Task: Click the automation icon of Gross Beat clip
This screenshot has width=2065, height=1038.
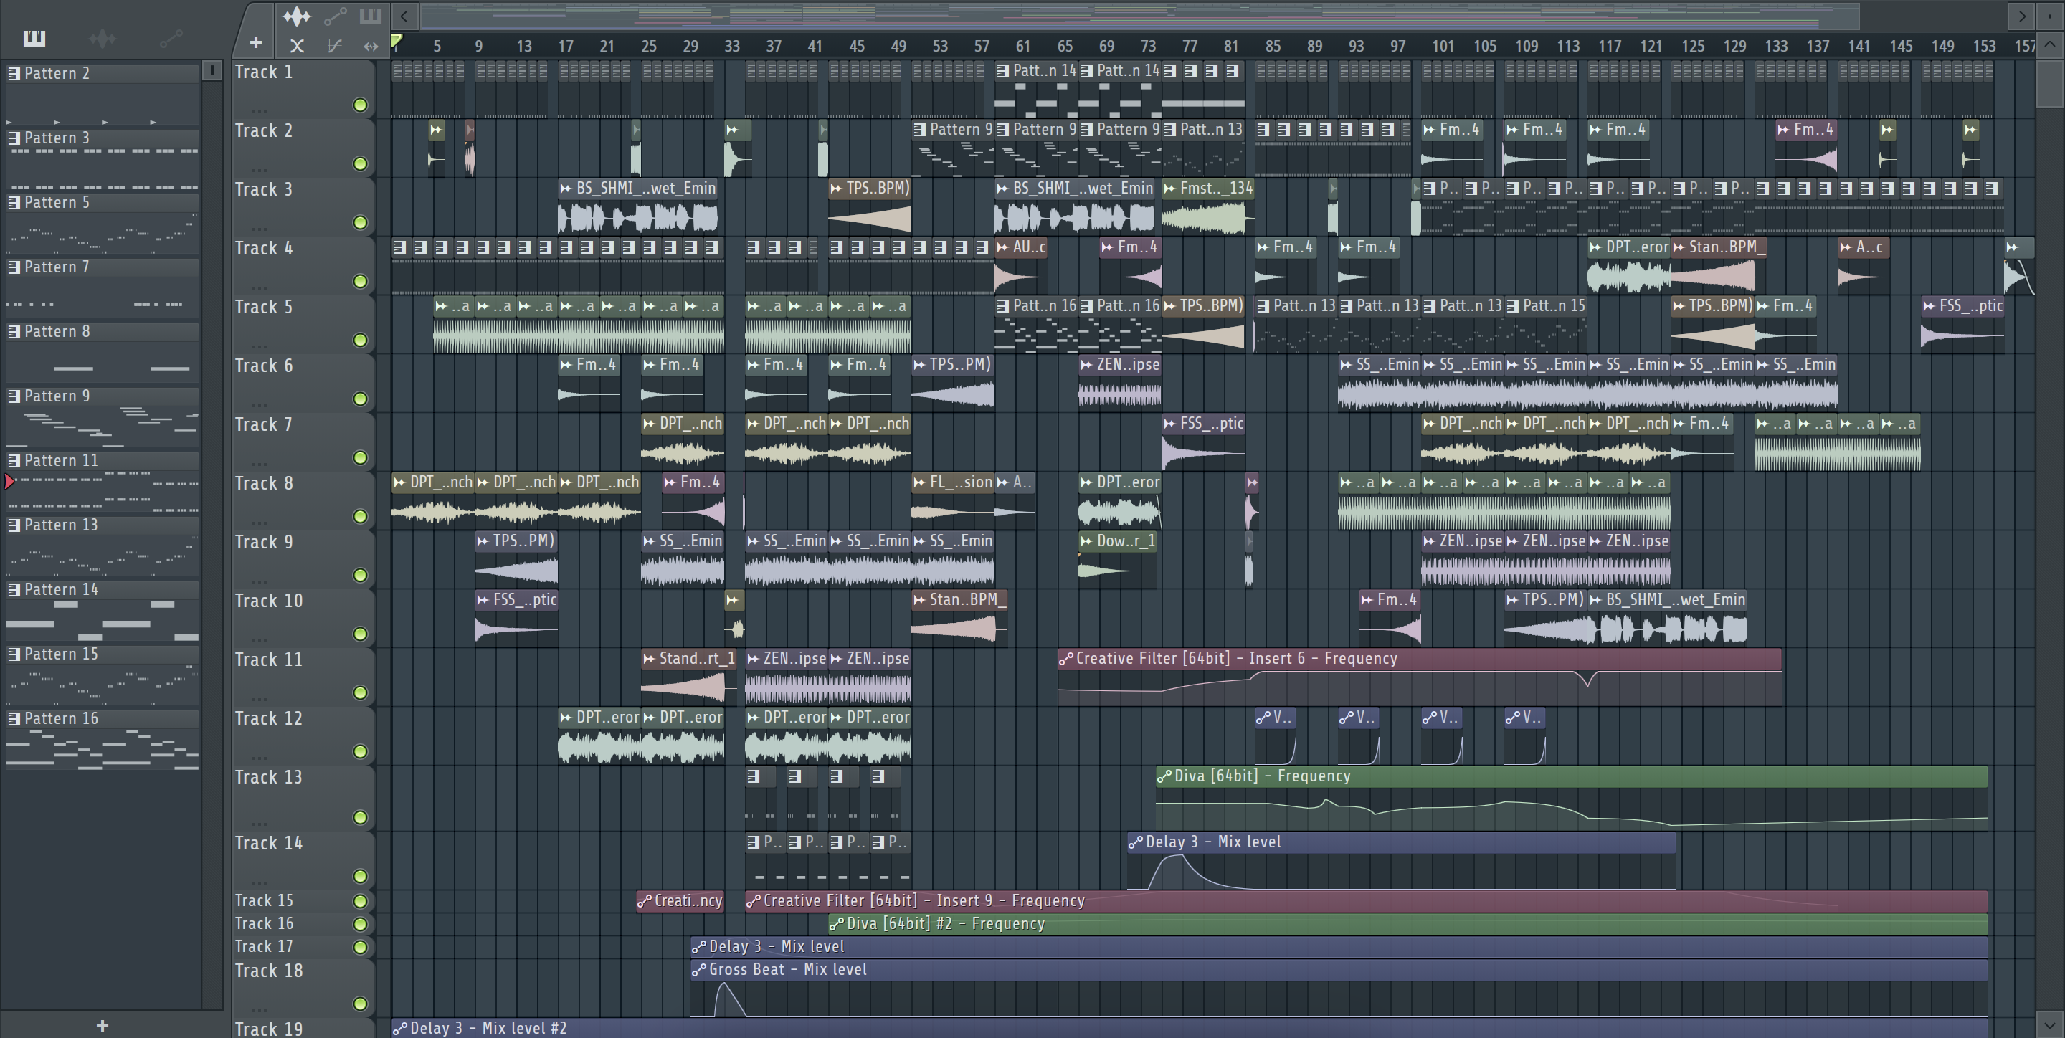Action: (x=698, y=969)
